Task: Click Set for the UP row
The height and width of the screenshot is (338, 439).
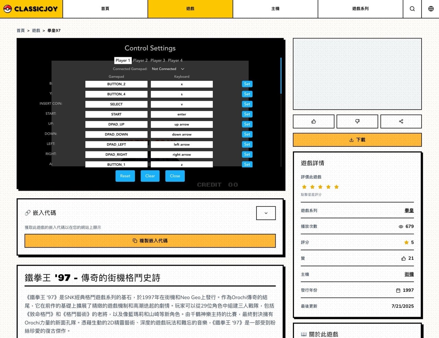Action: [247, 124]
